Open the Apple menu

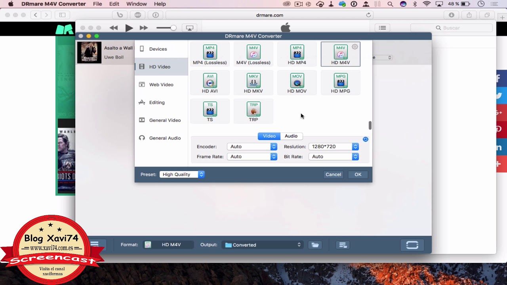pyautogui.click(x=11, y=4)
